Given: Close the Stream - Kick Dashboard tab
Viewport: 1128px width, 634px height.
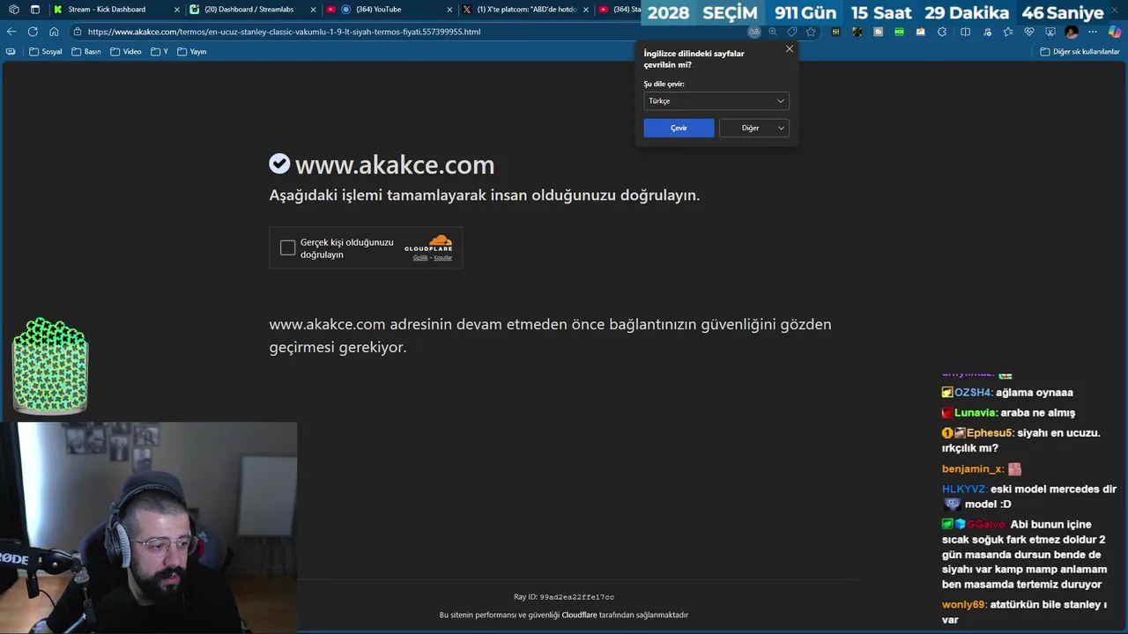Looking at the screenshot, I should coord(176,10).
